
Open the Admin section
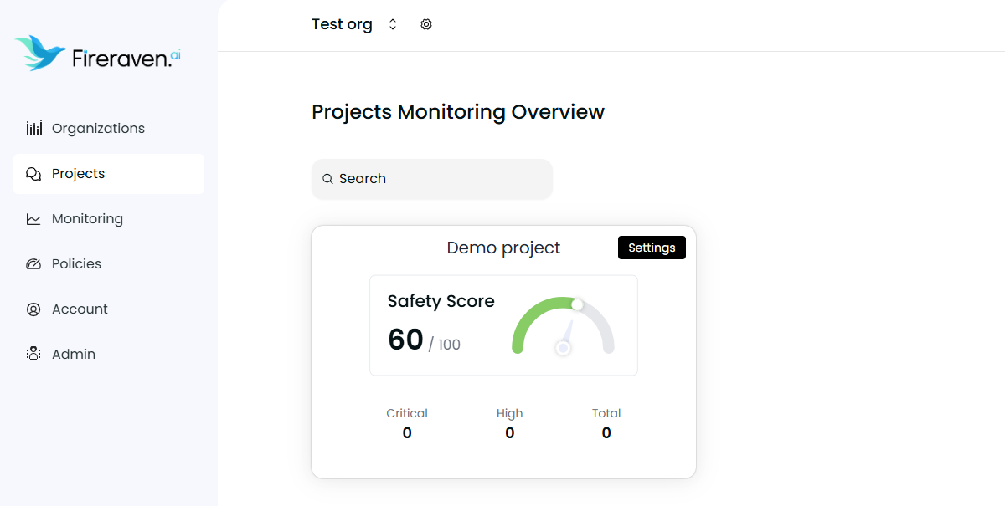click(x=74, y=354)
